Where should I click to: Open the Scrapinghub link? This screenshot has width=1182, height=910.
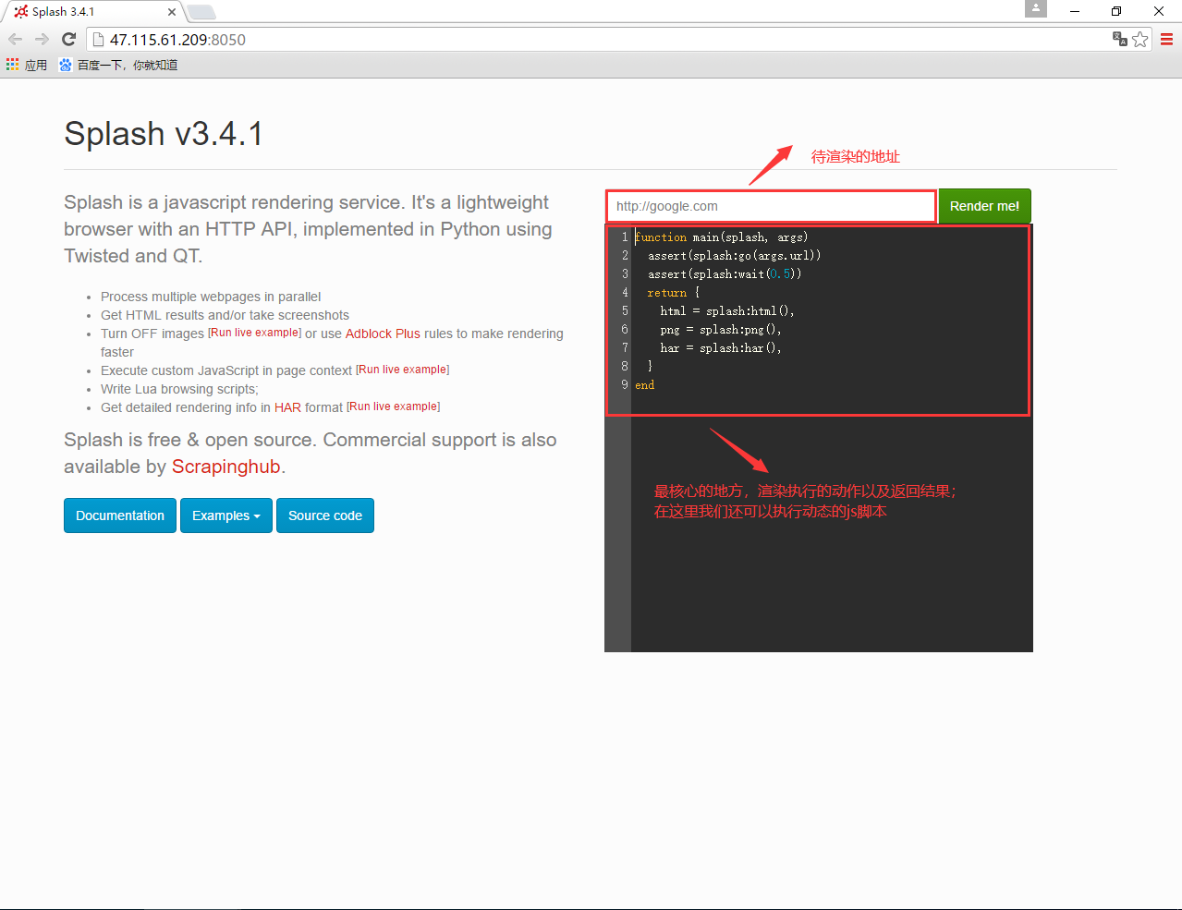click(225, 467)
